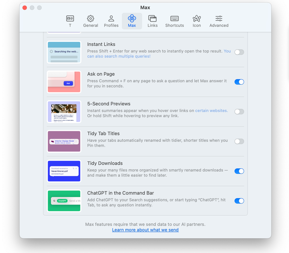Enable Tidy Tab Titles switch

click(239, 142)
